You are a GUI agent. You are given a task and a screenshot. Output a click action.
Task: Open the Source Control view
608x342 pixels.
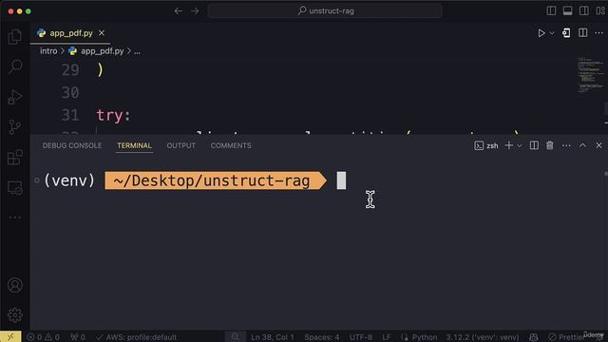click(15, 126)
